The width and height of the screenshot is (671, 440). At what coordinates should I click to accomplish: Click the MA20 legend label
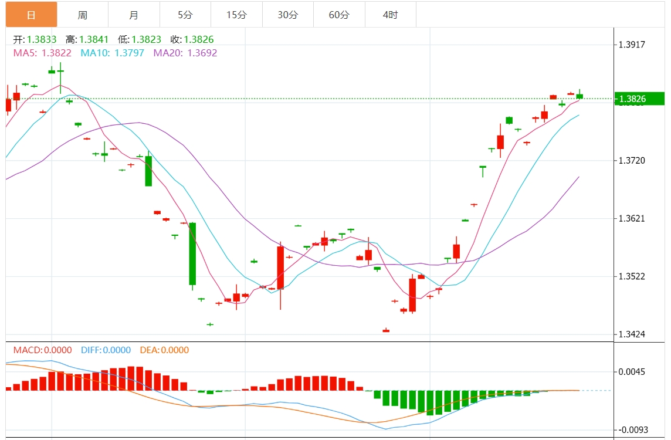click(185, 53)
